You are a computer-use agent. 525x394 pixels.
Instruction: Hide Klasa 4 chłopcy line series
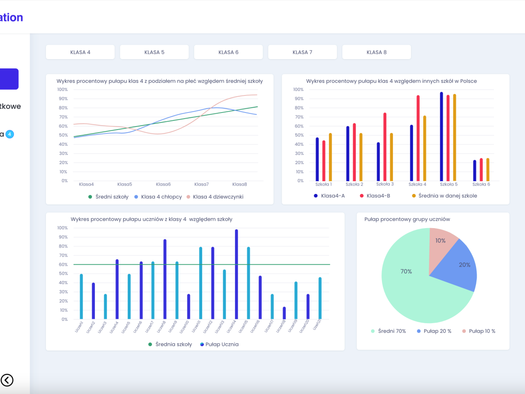[x=157, y=197]
